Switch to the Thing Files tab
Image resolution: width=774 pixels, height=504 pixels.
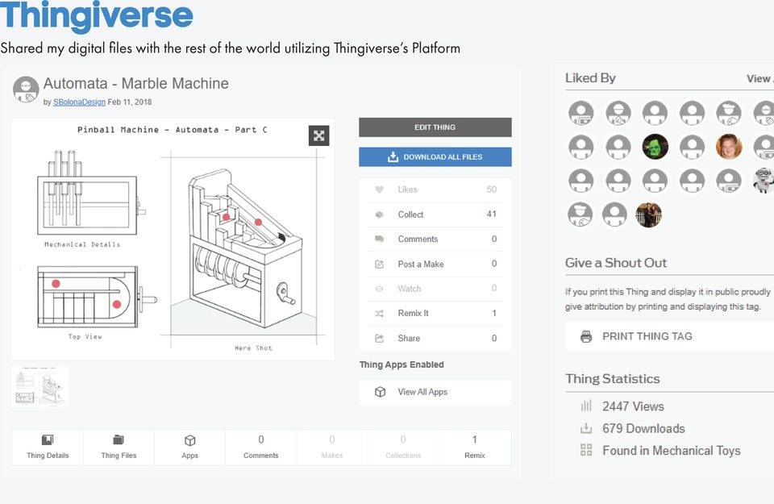[119, 448]
